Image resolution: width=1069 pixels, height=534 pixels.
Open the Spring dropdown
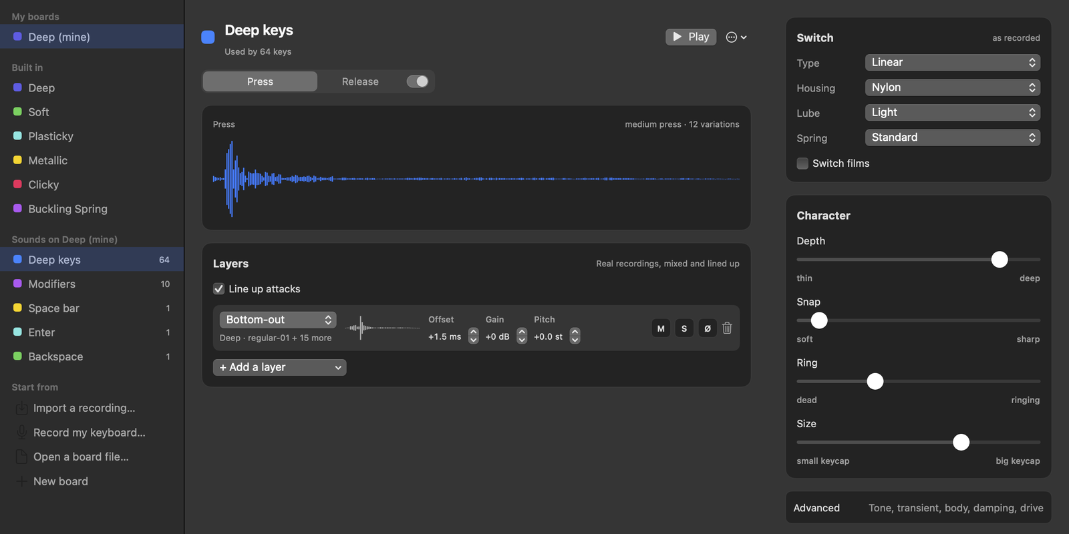pyautogui.click(x=952, y=138)
